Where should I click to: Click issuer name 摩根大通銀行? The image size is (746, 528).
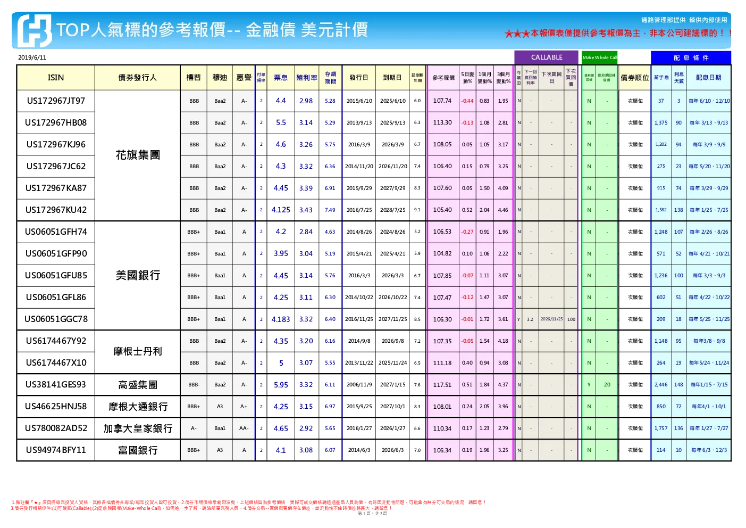138,406
